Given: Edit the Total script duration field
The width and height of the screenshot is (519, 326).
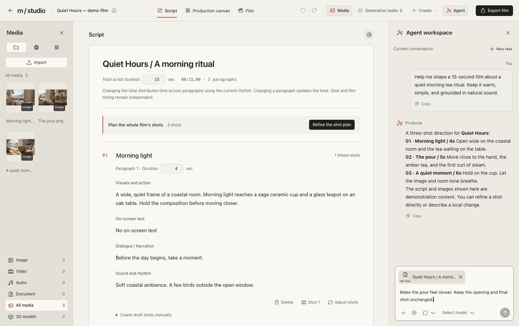Looking at the screenshot, I should (154, 80).
